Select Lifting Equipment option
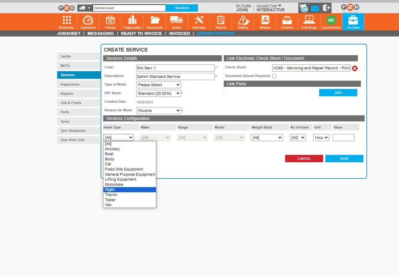399x276 pixels. 129,179
